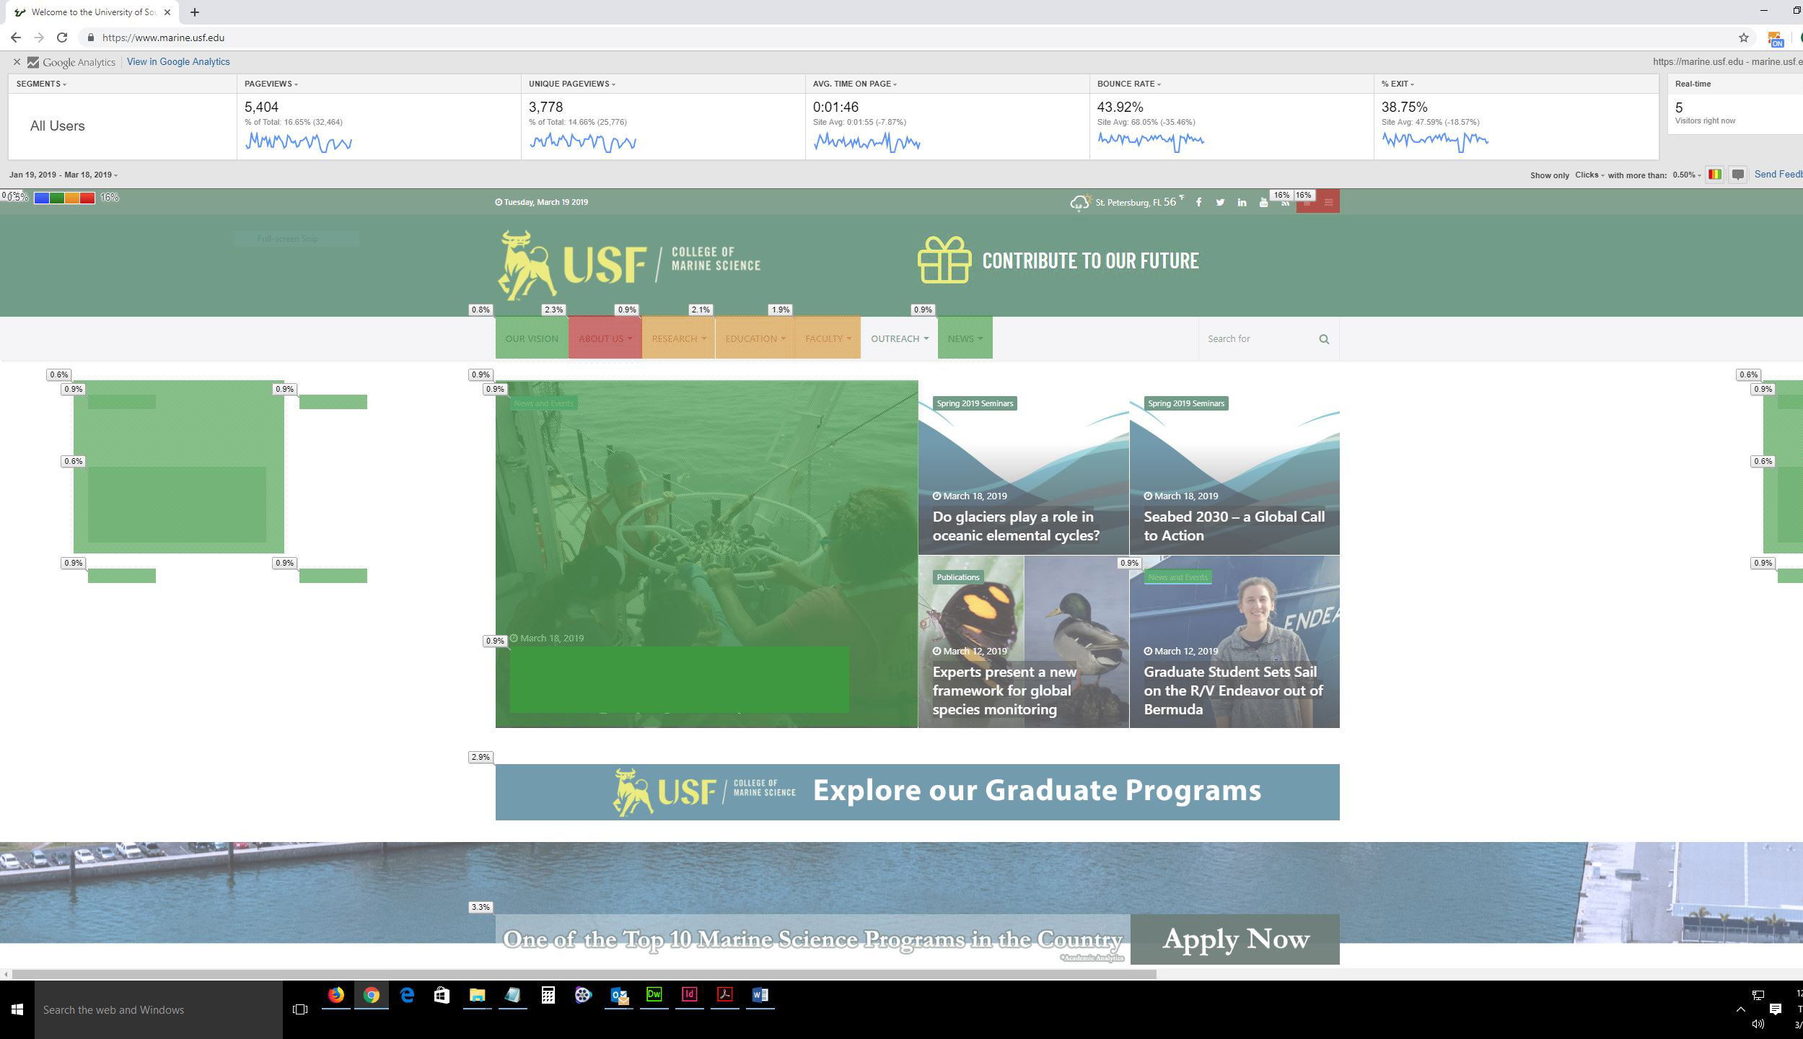Screen dimensions: 1803x1039
Task: Click the USF College of Marine Science logo
Action: coord(629,265)
